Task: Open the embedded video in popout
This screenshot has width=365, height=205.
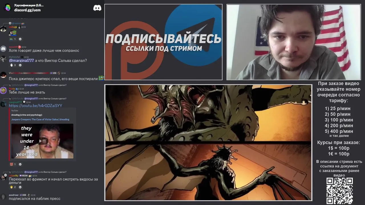Action: [x=44, y=141]
